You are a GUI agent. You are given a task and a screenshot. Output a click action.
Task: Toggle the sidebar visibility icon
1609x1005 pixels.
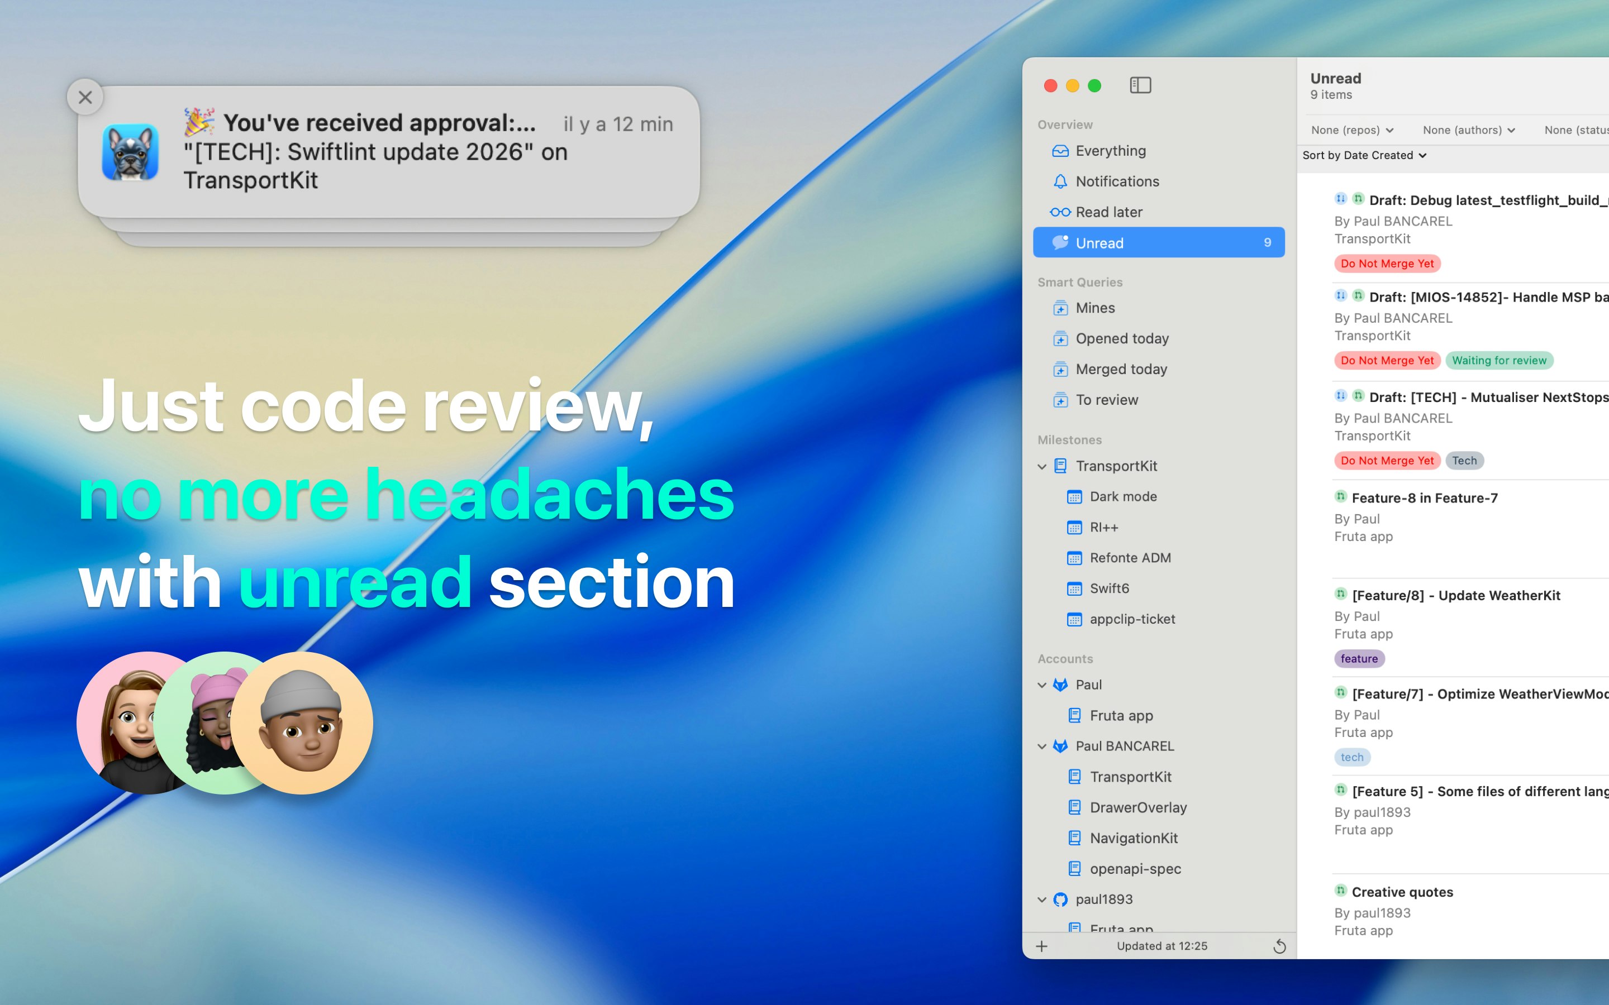[1140, 85]
